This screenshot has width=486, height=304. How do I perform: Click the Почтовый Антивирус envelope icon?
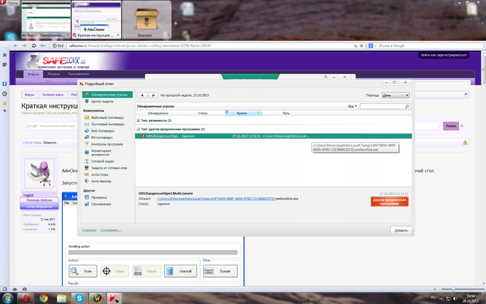coord(87,124)
